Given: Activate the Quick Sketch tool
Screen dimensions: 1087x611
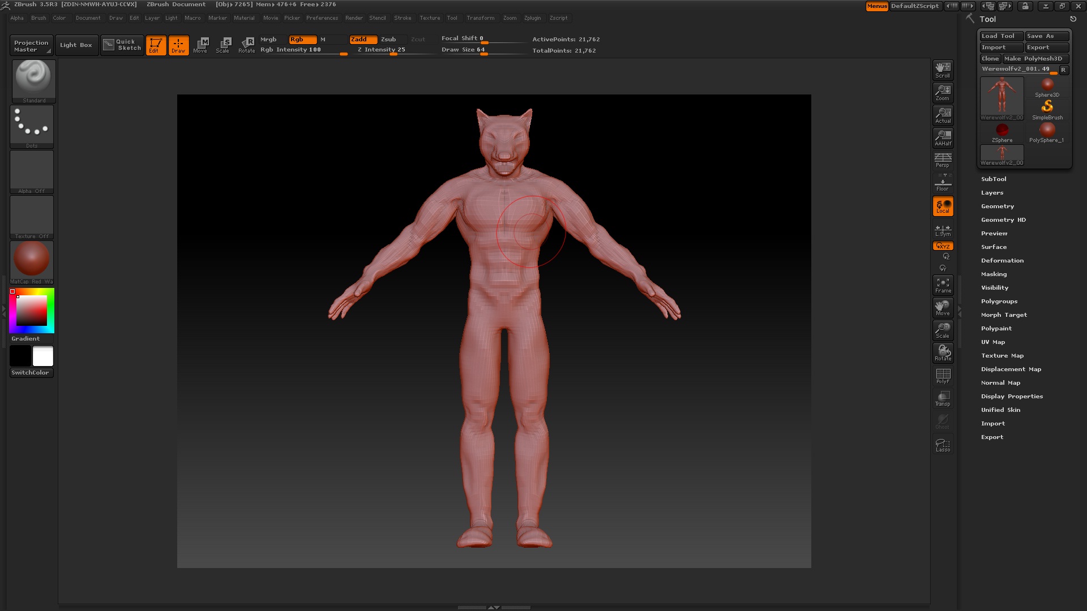Looking at the screenshot, I should click(x=122, y=45).
